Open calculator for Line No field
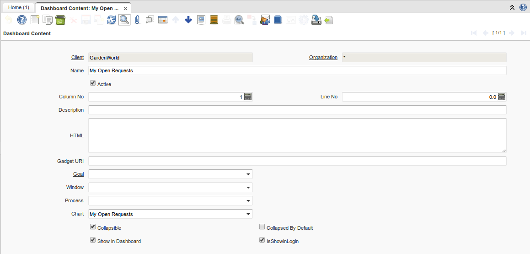This screenshot has height=254, width=530. [502, 97]
